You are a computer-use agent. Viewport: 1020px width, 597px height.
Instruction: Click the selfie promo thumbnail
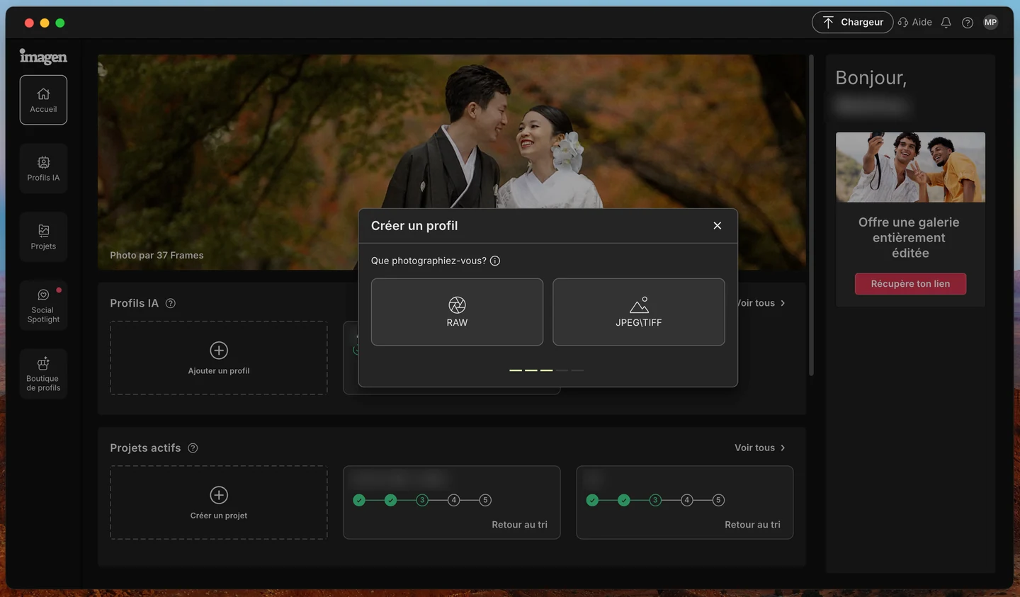click(x=910, y=167)
